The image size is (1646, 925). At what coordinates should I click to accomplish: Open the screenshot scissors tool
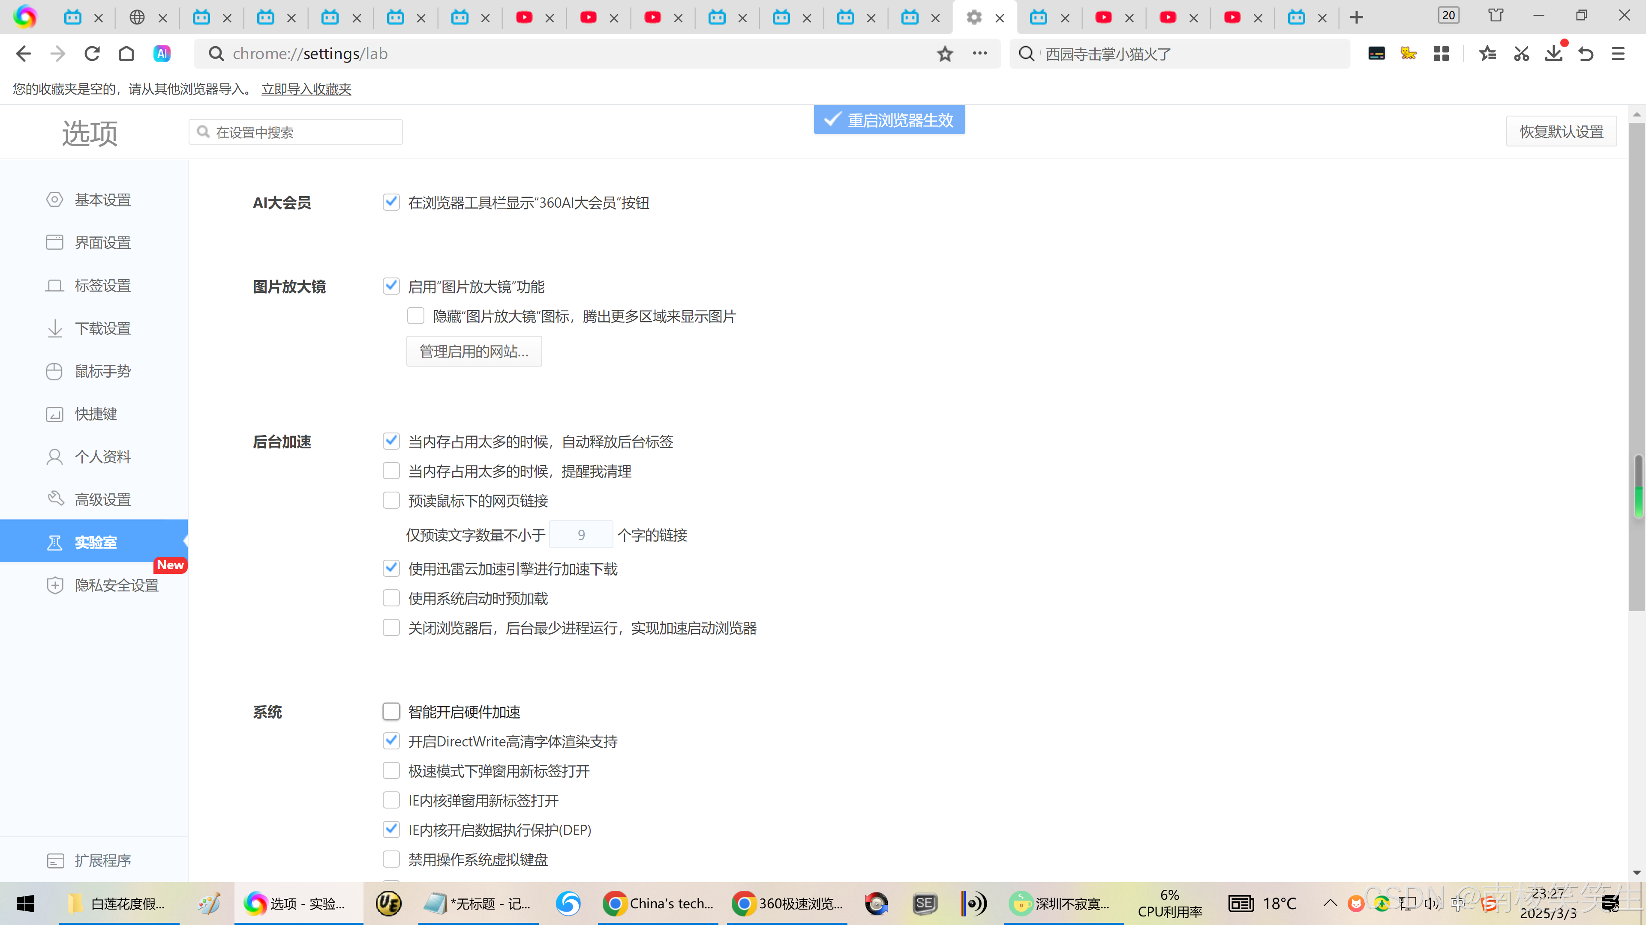tap(1521, 54)
